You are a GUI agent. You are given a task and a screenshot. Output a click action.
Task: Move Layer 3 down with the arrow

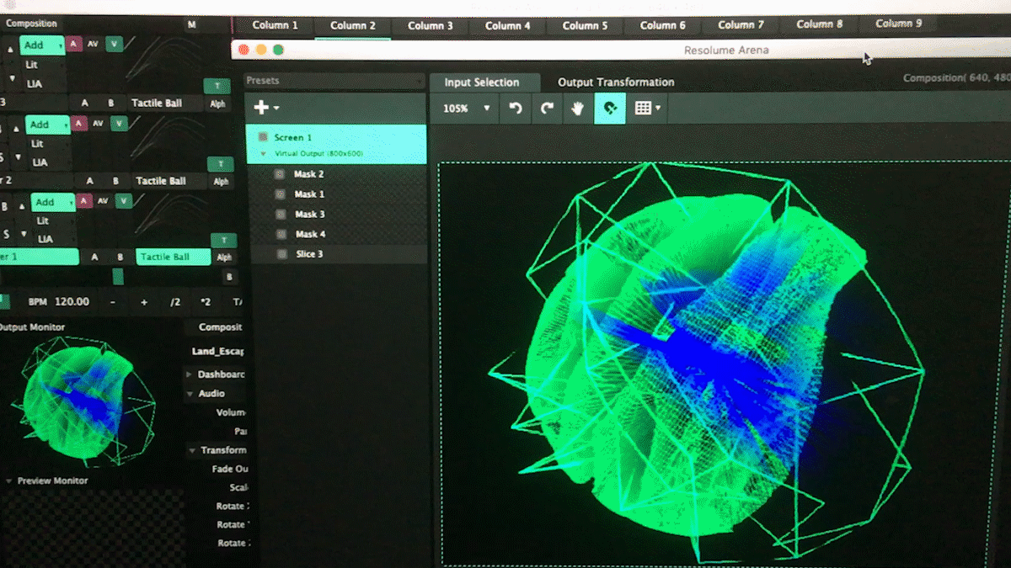pos(12,78)
